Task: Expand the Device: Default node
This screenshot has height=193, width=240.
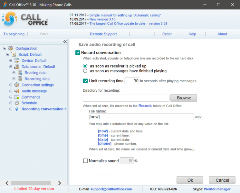Action: tap(11, 60)
